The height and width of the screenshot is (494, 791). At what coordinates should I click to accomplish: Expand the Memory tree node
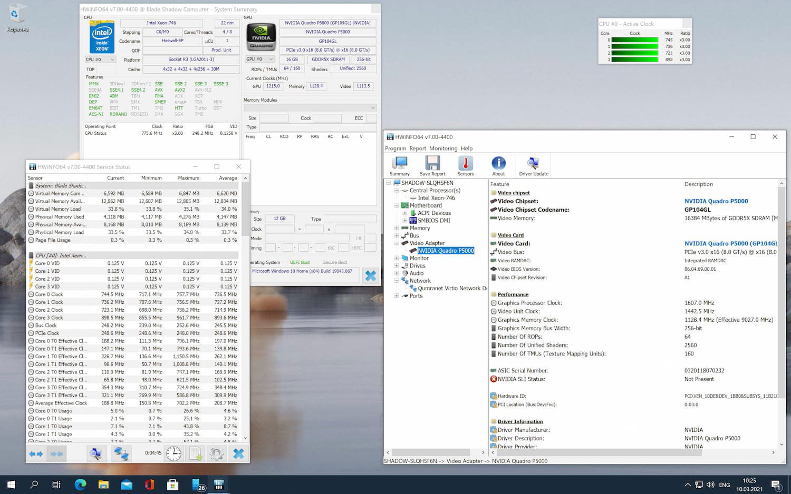pyautogui.click(x=397, y=228)
